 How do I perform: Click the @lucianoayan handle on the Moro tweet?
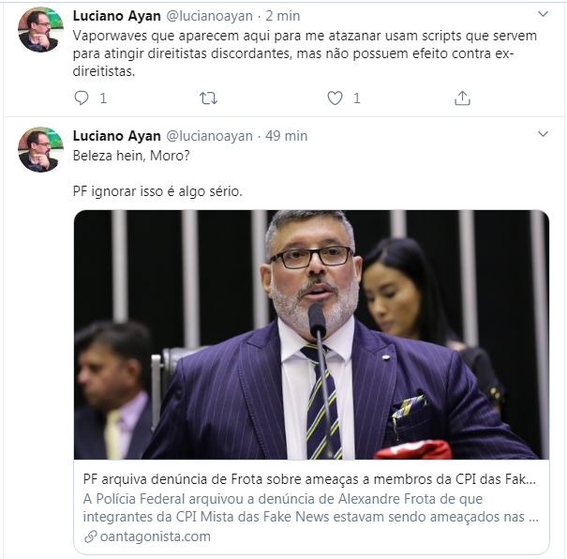pyautogui.click(x=209, y=136)
